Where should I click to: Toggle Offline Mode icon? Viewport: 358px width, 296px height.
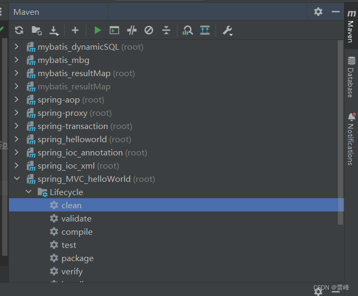[x=132, y=30]
